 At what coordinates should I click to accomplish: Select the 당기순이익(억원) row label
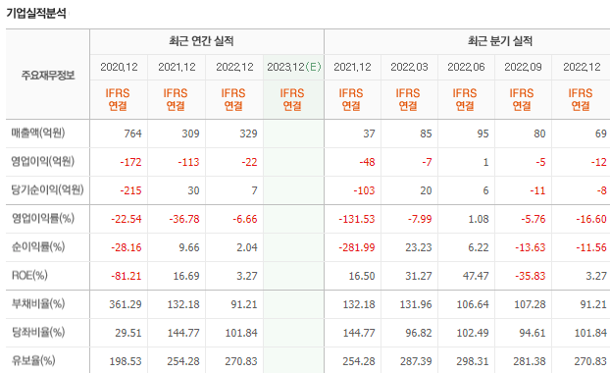(47, 190)
